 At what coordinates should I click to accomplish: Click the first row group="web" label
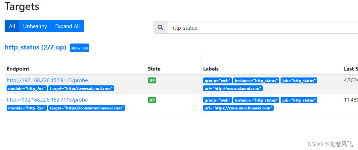pos(218,80)
